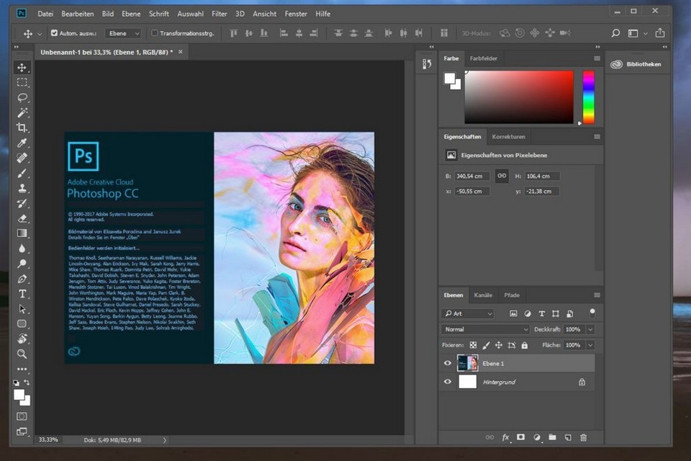Toggle the Autom. ausw. checkbox

(x=54, y=32)
